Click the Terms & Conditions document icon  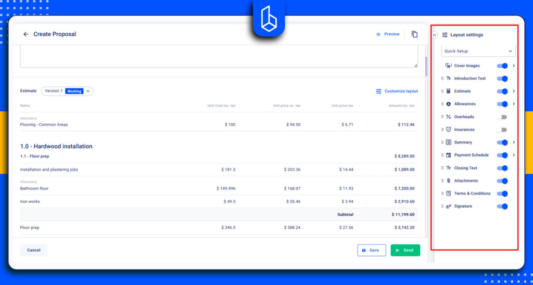pyautogui.click(x=448, y=193)
